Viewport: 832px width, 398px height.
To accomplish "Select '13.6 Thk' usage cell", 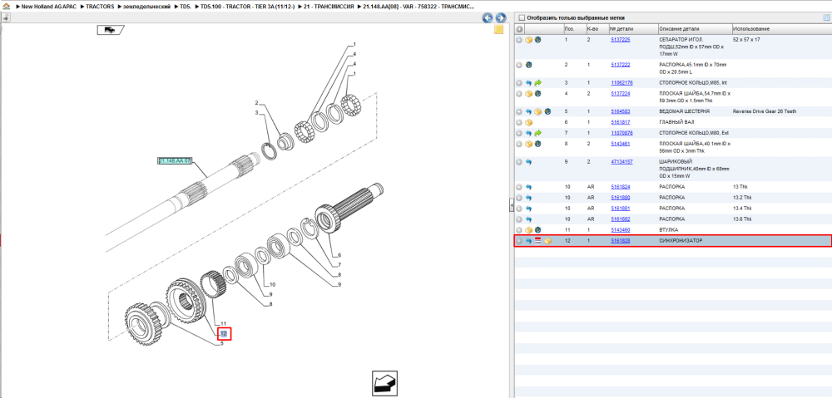I will point(742,219).
